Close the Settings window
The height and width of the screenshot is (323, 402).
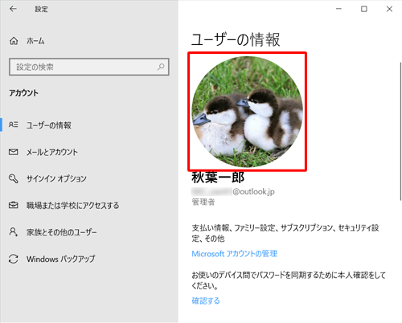[x=389, y=9]
